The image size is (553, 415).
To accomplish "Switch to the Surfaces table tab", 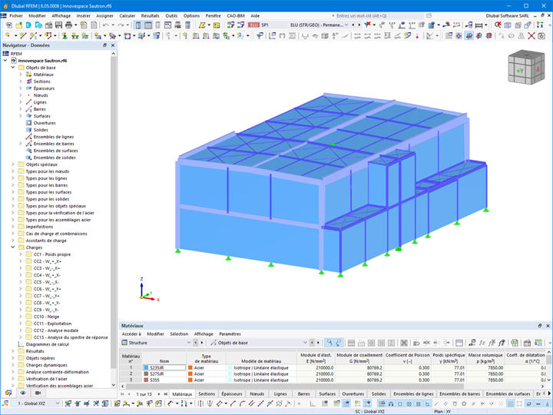I will point(327,393).
